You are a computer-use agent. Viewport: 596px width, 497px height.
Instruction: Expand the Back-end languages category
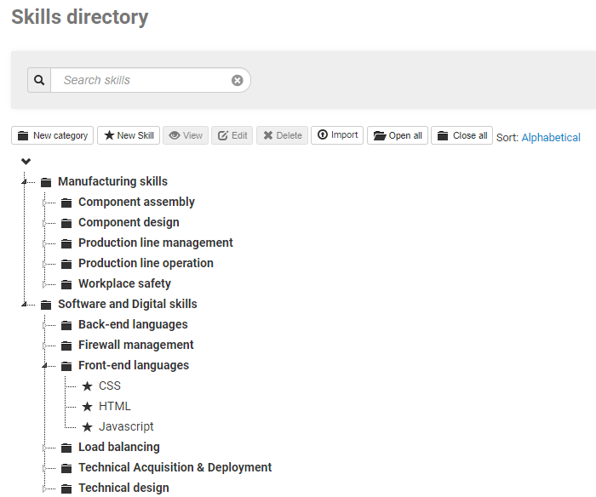pyautogui.click(x=45, y=325)
